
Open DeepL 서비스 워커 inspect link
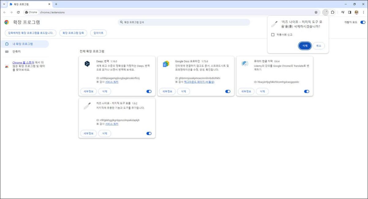pyautogui.click(x=112, y=82)
